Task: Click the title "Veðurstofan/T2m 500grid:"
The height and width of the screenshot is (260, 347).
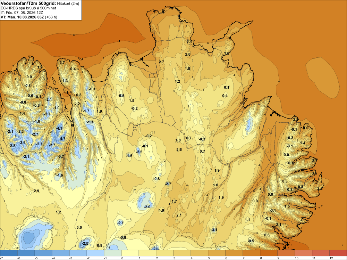Action: (28, 3)
